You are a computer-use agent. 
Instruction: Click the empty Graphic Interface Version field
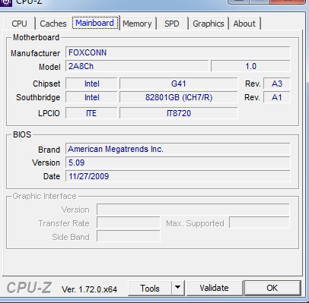[193, 210]
